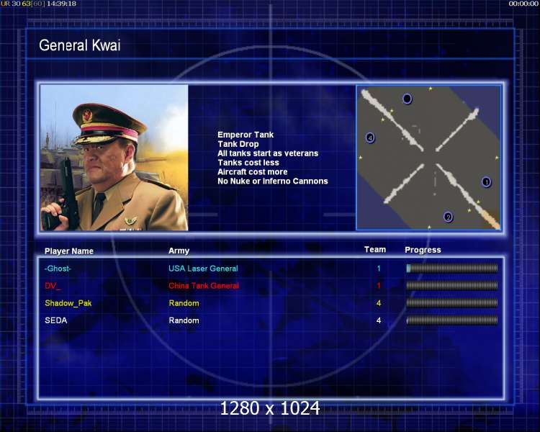Click the "Team" column header
The width and height of the screenshot is (540, 432).
[x=374, y=249]
